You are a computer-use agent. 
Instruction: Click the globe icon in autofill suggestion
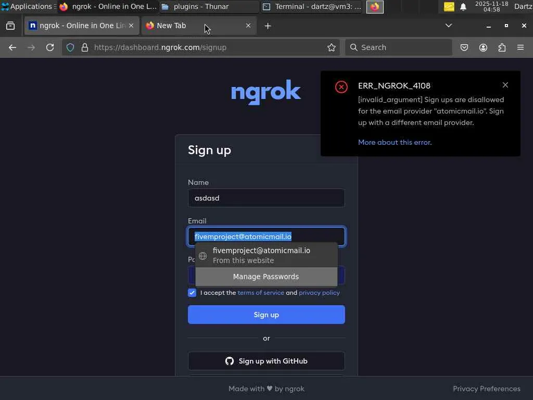click(x=202, y=256)
